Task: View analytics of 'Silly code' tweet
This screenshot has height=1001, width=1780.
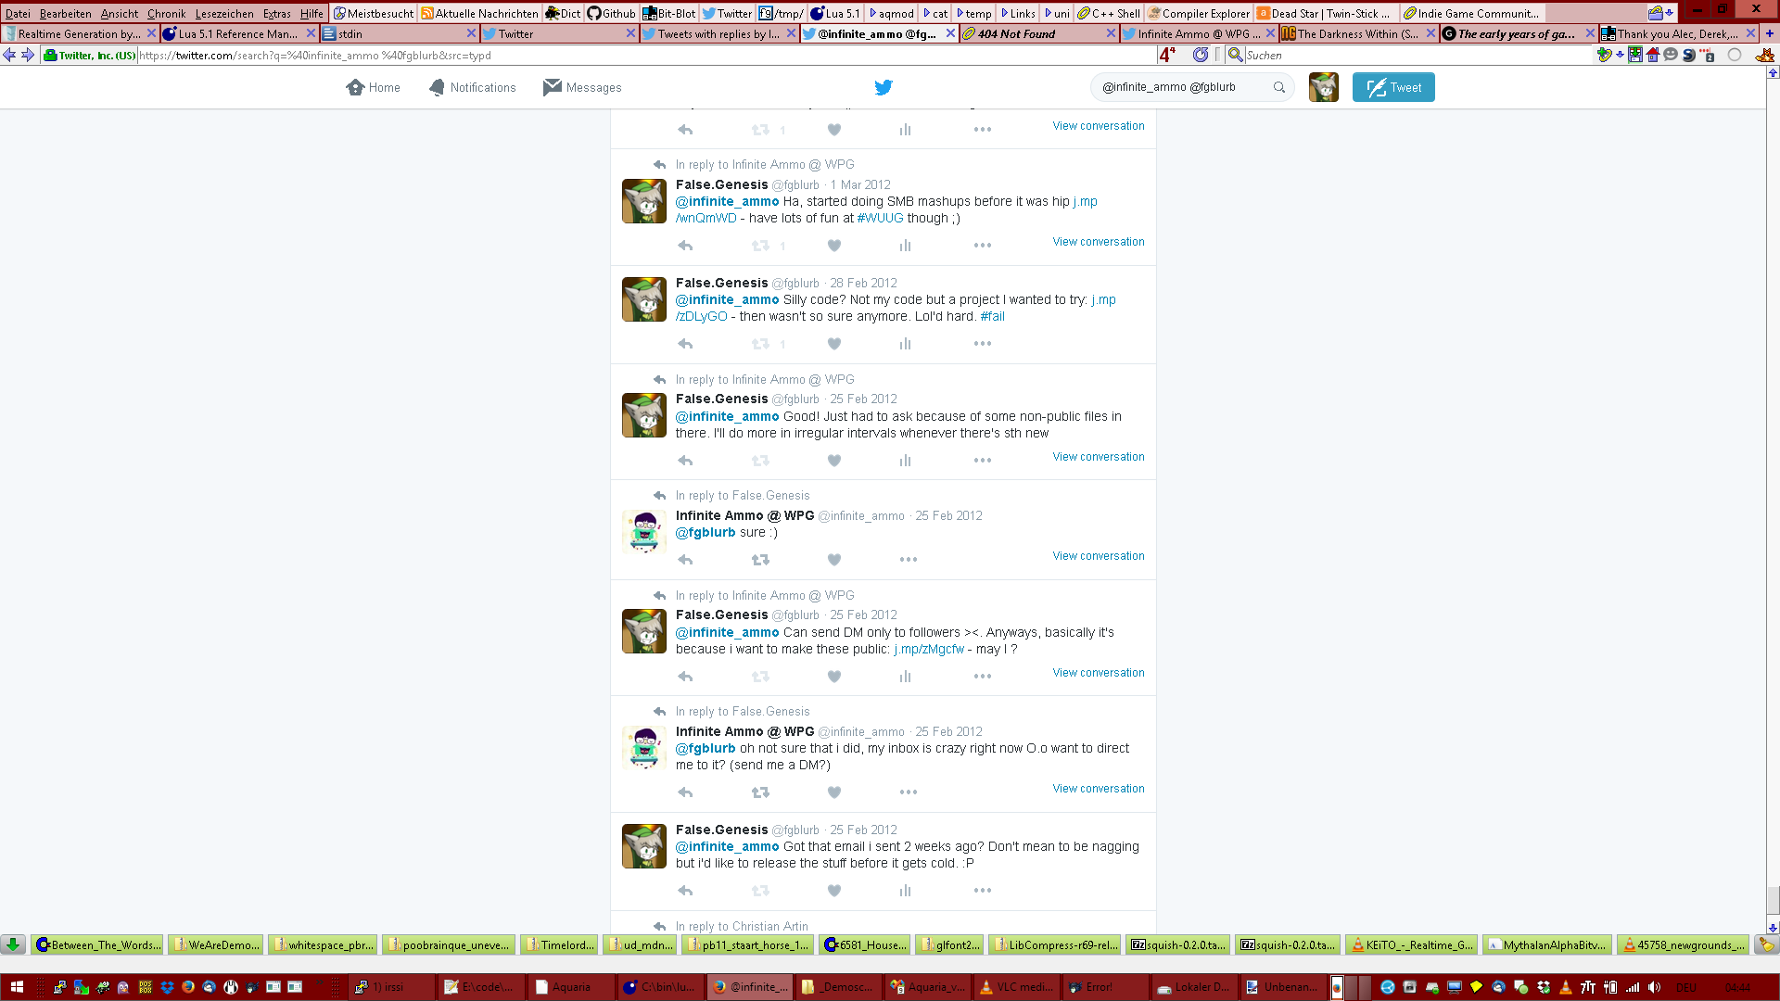Action: [905, 344]
